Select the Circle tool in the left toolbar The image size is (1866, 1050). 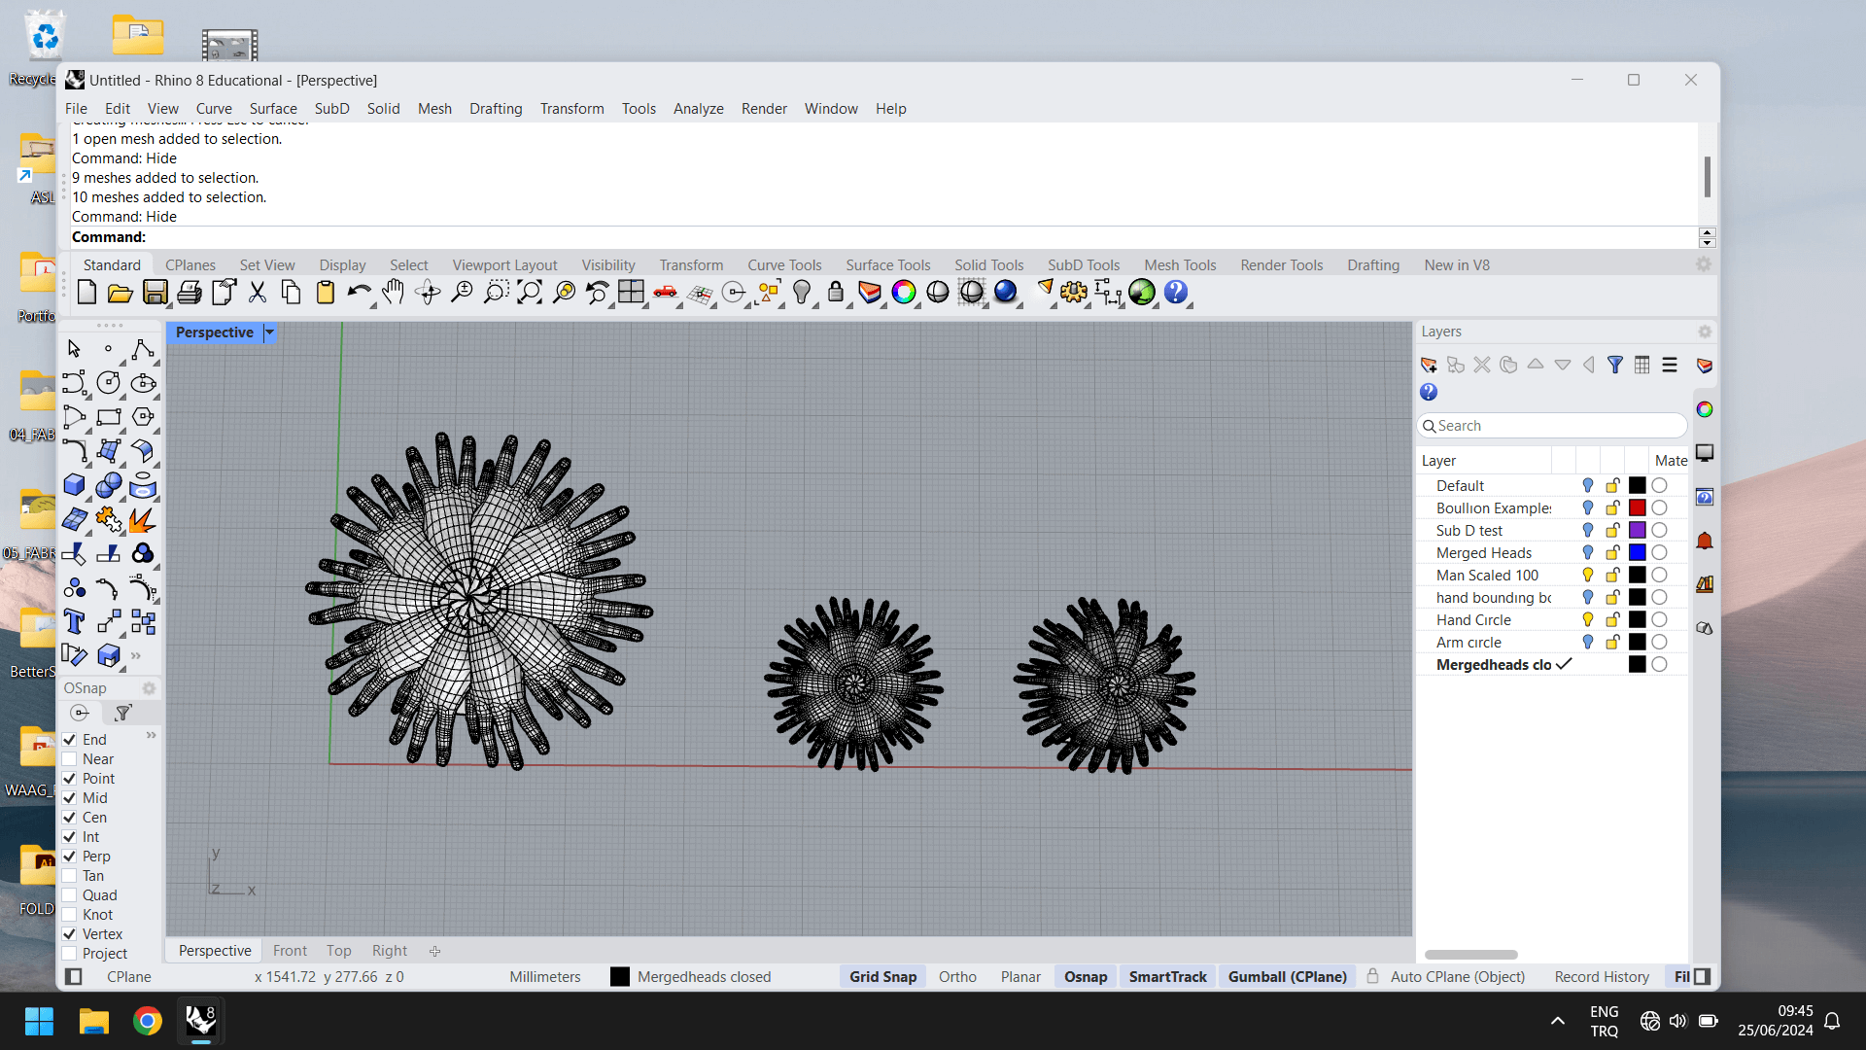point(108,383)
